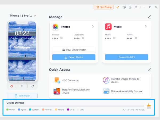Reveal the Duplicates count
The image size is (160, 120).
(x=83, y=38)
